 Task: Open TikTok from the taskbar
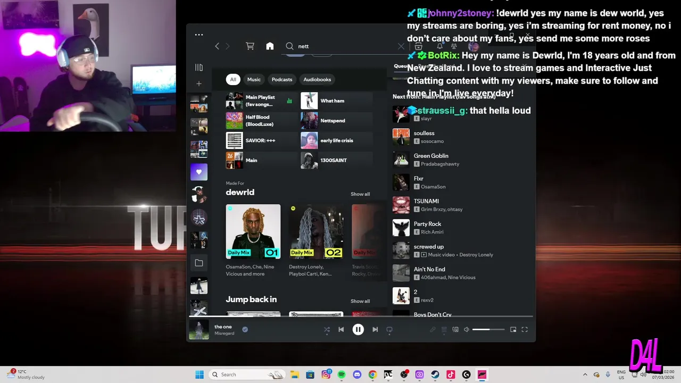point(451,374)
